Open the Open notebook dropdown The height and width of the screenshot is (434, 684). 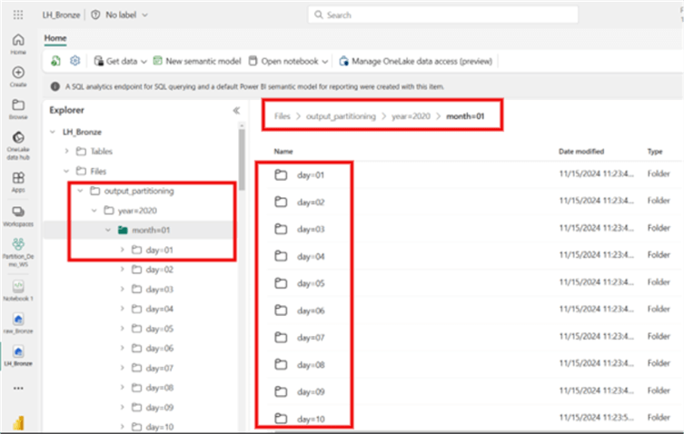tap(288, 61)
